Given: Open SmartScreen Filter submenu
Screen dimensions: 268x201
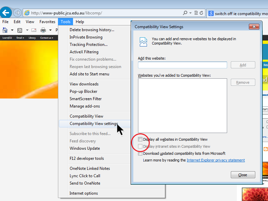Looking at the screenshot, I should coord(86,98).
